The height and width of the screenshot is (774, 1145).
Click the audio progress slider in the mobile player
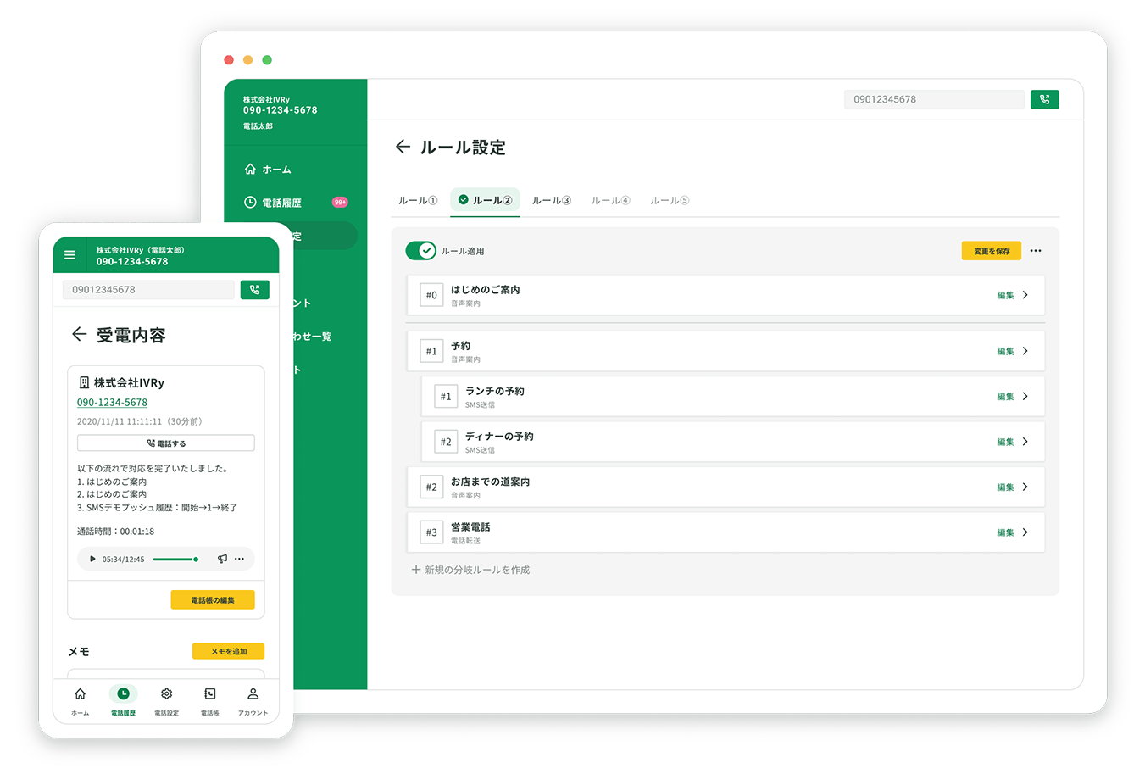175,560
